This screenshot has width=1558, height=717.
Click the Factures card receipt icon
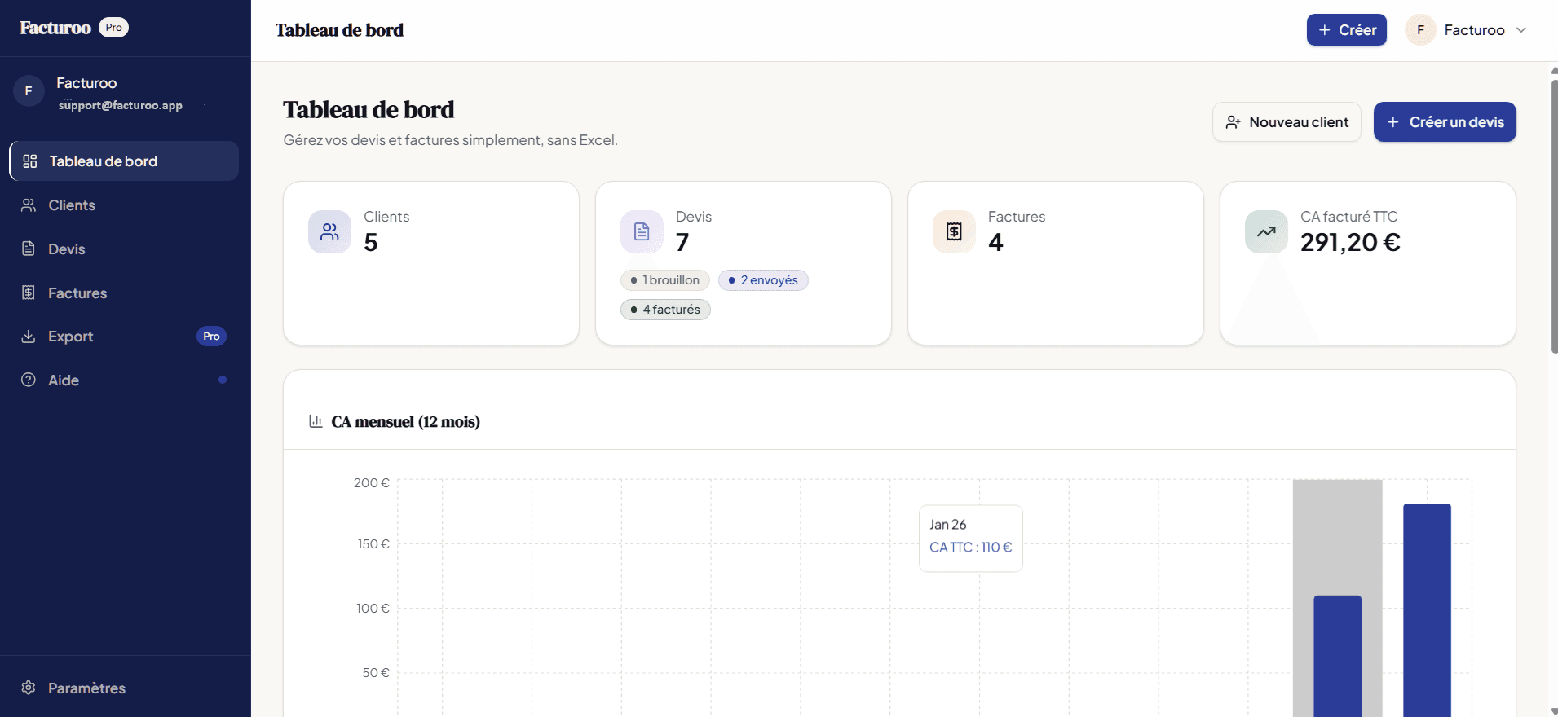tap(954, 232)
